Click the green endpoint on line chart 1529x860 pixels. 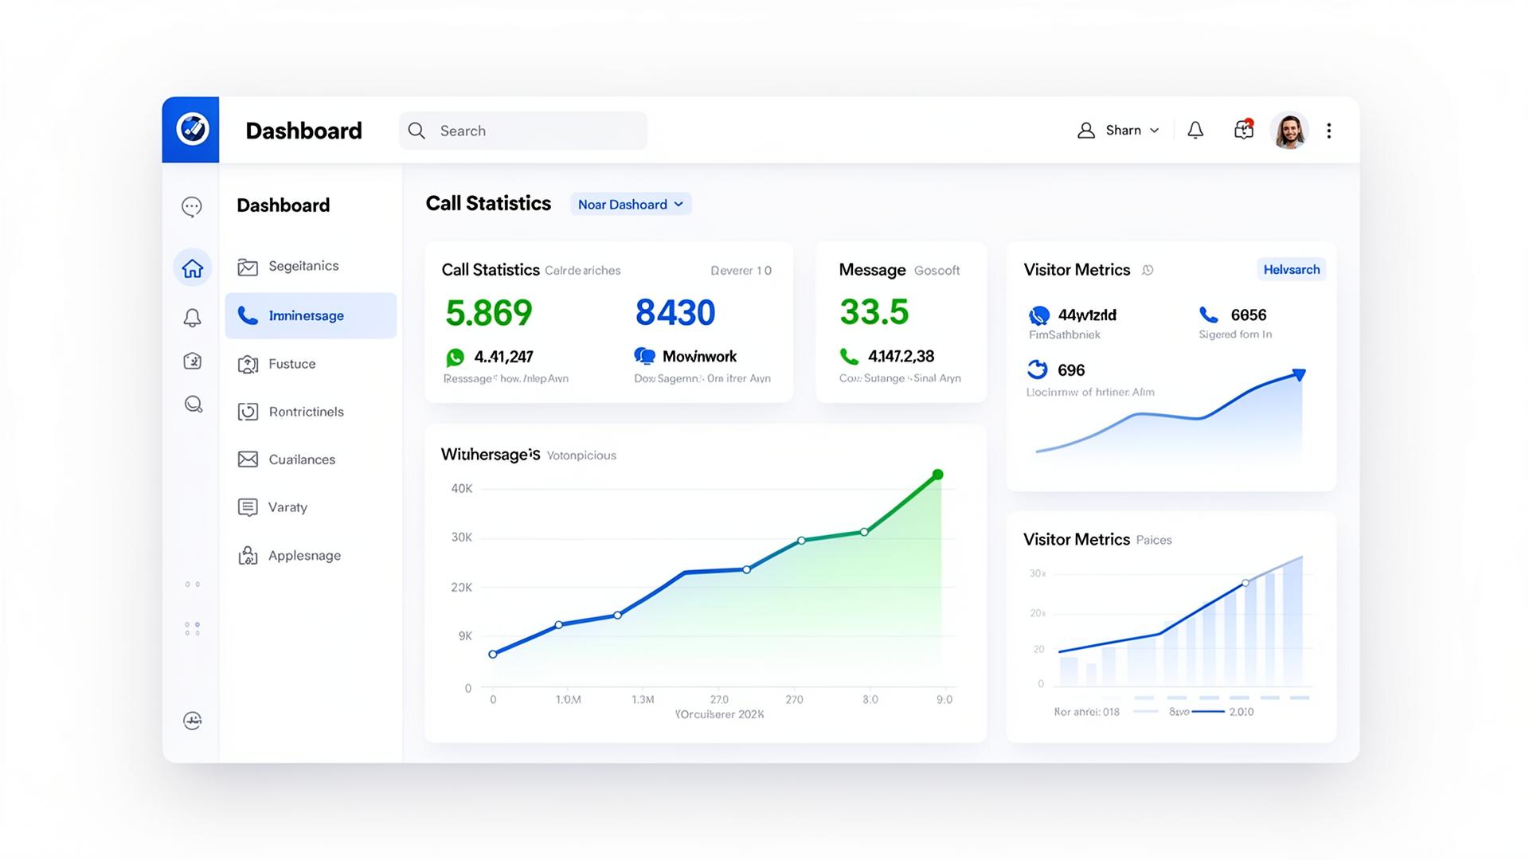937,475
